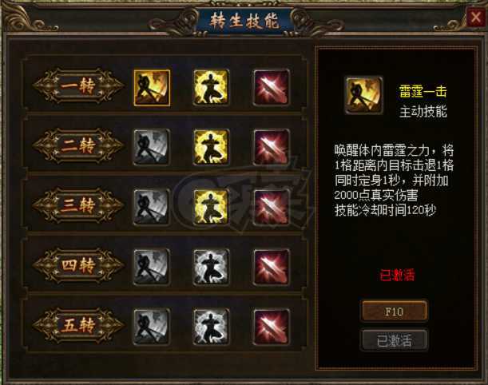Select the red slash skill in 一转 row
This screenshot has width=488, height=385.
272,87
